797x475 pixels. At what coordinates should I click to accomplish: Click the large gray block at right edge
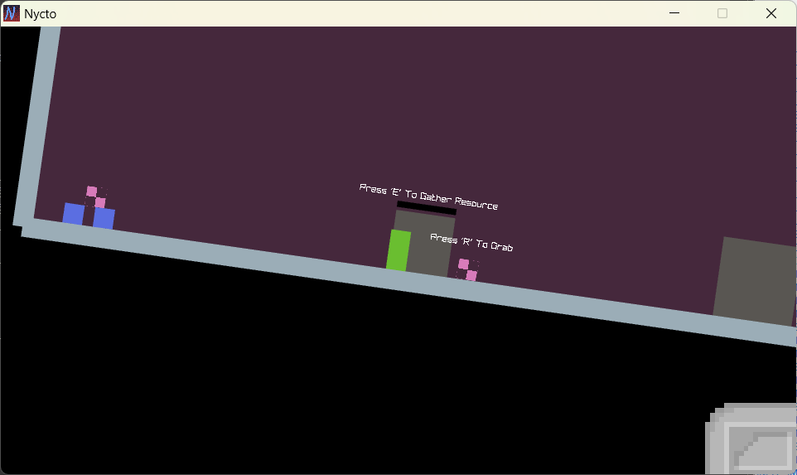click(755, 281)
